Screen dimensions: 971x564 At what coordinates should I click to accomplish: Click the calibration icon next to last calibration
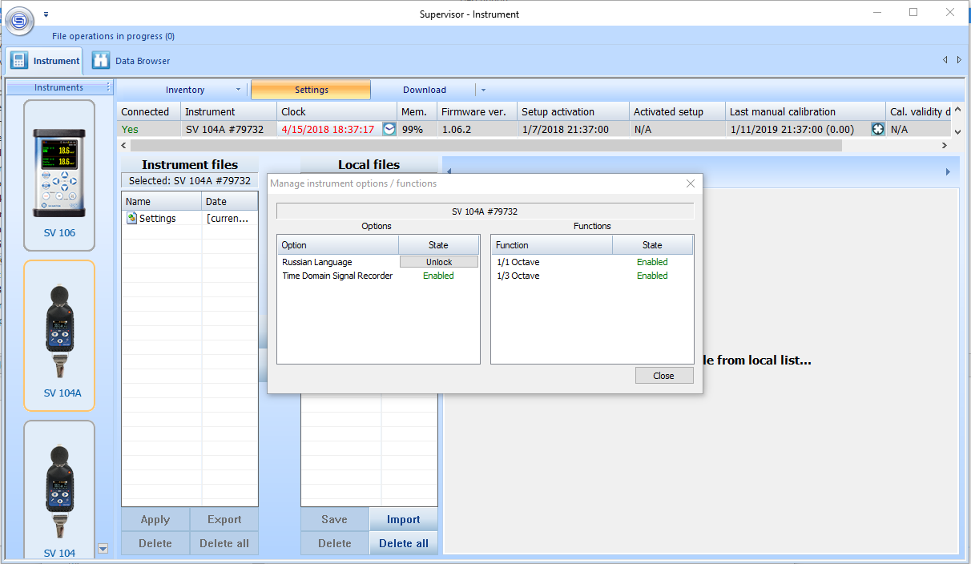(x=878, y=129)
